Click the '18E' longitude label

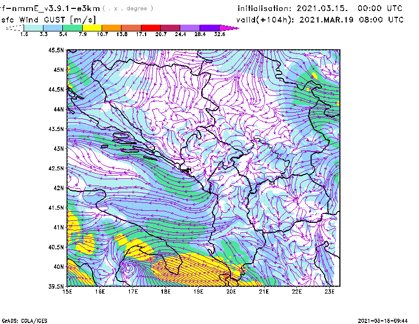166,291
